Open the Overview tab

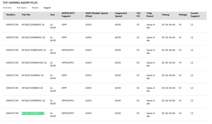(x=7, y=8)
